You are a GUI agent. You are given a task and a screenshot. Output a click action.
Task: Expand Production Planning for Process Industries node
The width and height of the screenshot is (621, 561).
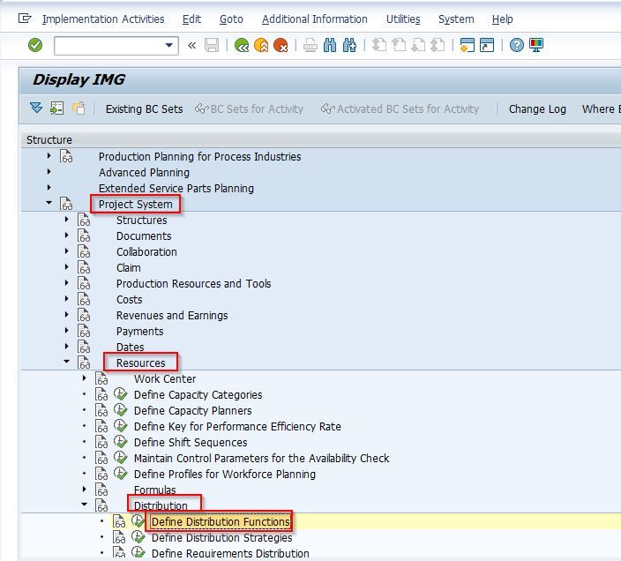(x=49, y=156)
